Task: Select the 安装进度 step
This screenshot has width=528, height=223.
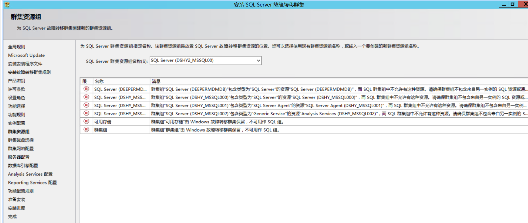Action: [17, 208]
